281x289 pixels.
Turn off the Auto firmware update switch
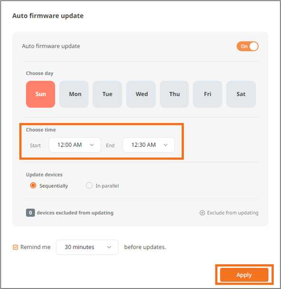coord(247,46)
